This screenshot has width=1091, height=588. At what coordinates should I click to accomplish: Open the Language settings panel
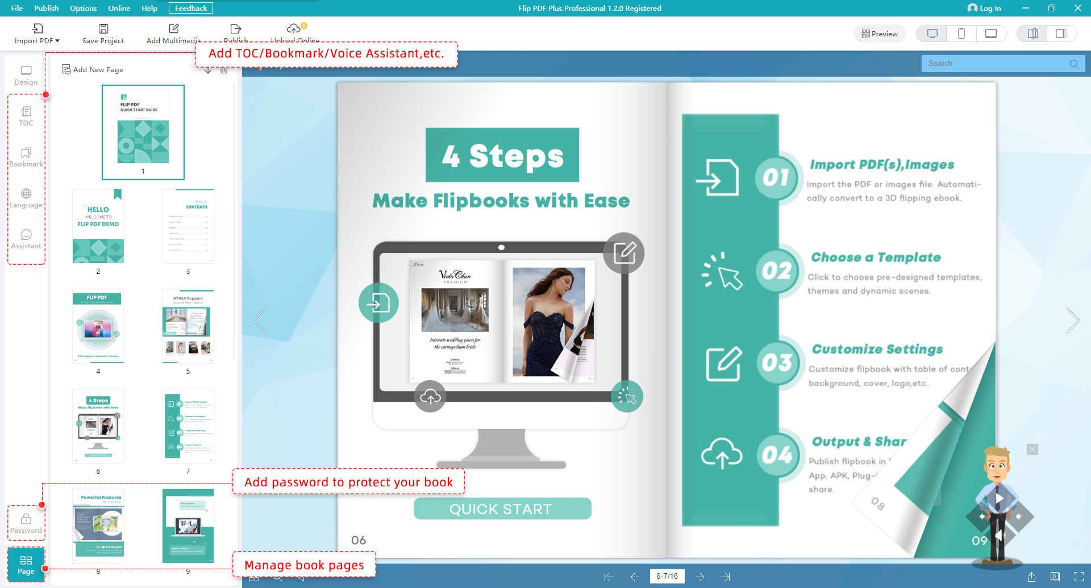(x=26, y=198)
